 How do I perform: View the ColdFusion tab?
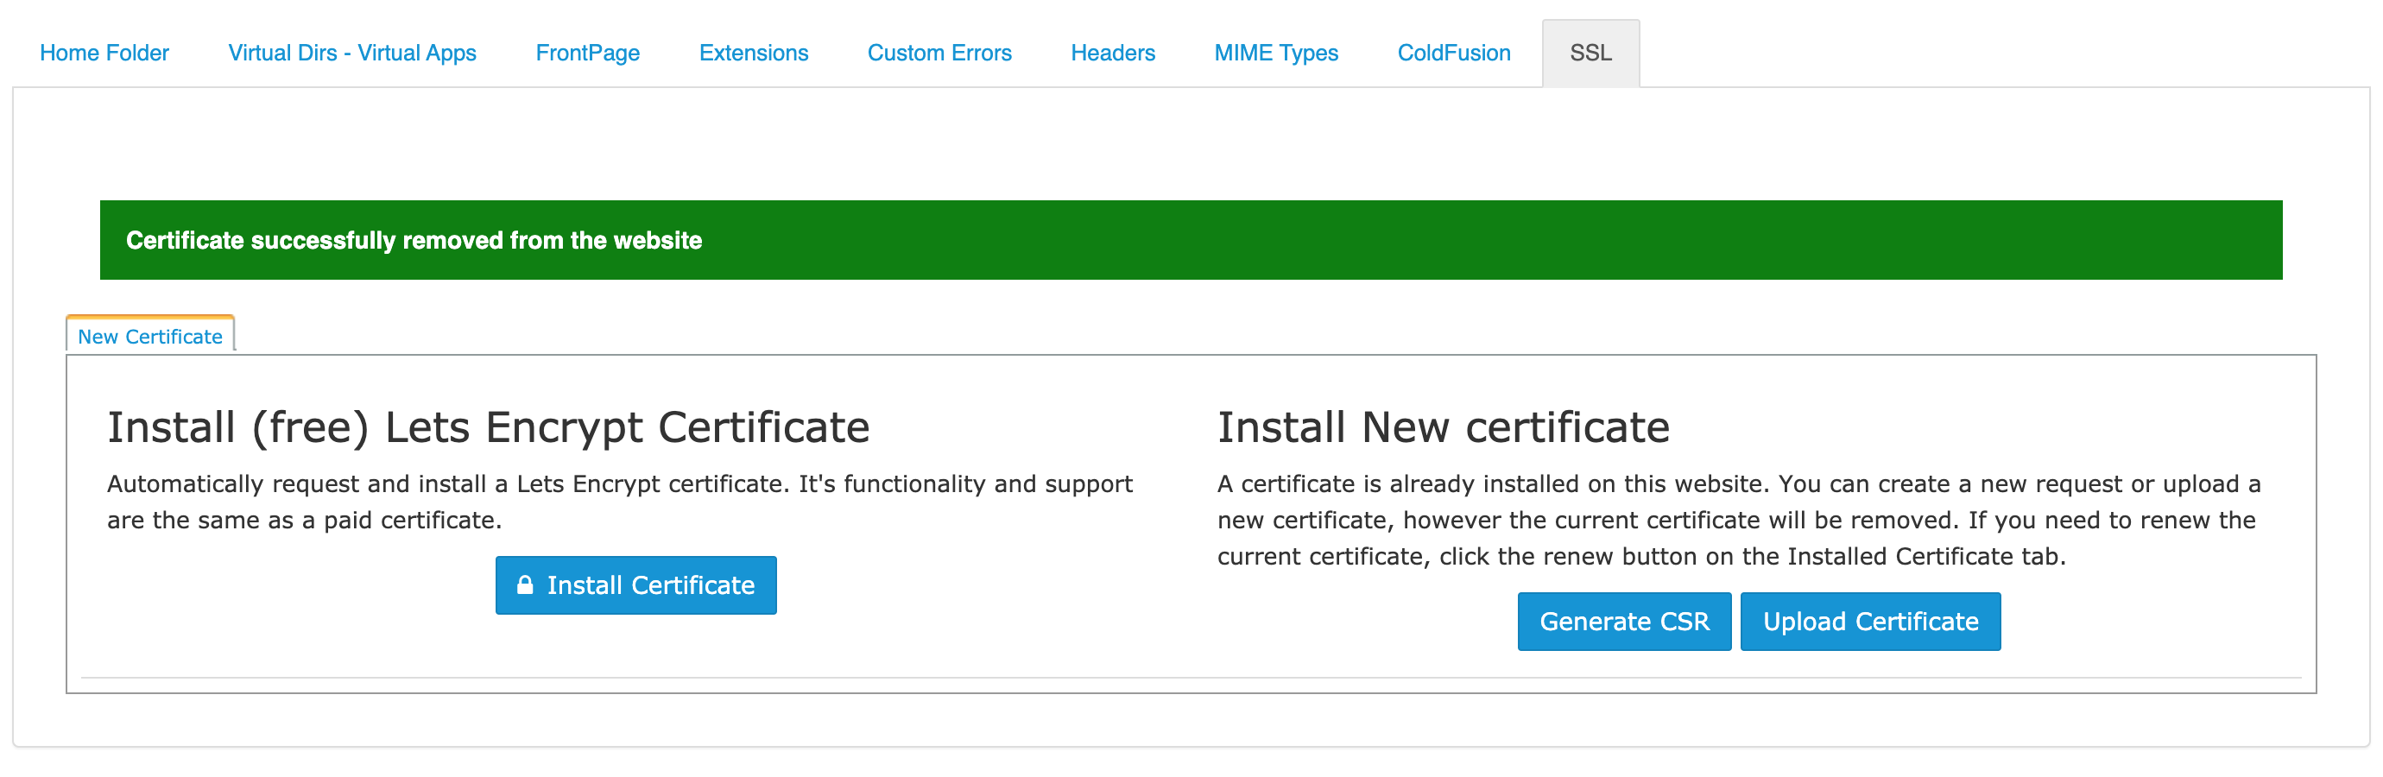[1453, 53]
